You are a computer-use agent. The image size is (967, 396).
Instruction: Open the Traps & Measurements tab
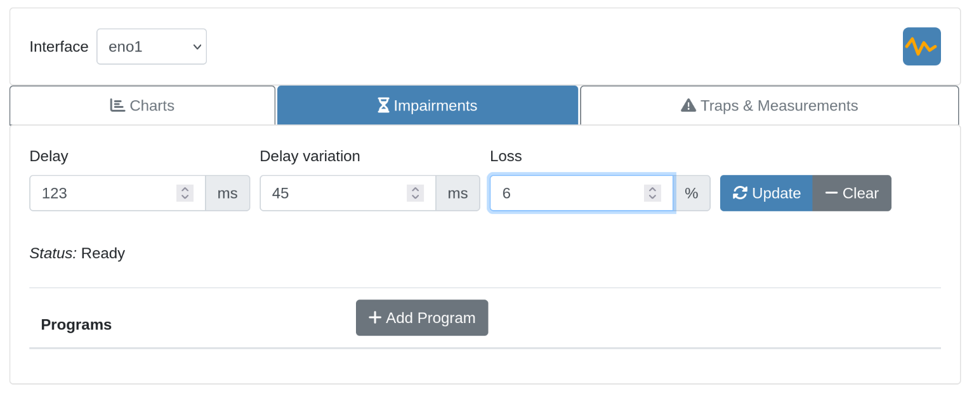pos(769,105)
